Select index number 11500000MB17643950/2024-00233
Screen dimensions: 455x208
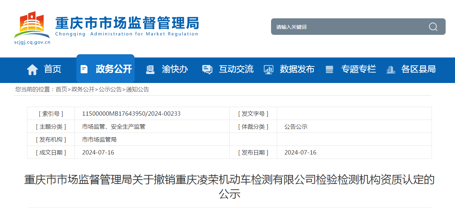coord(131,114)
